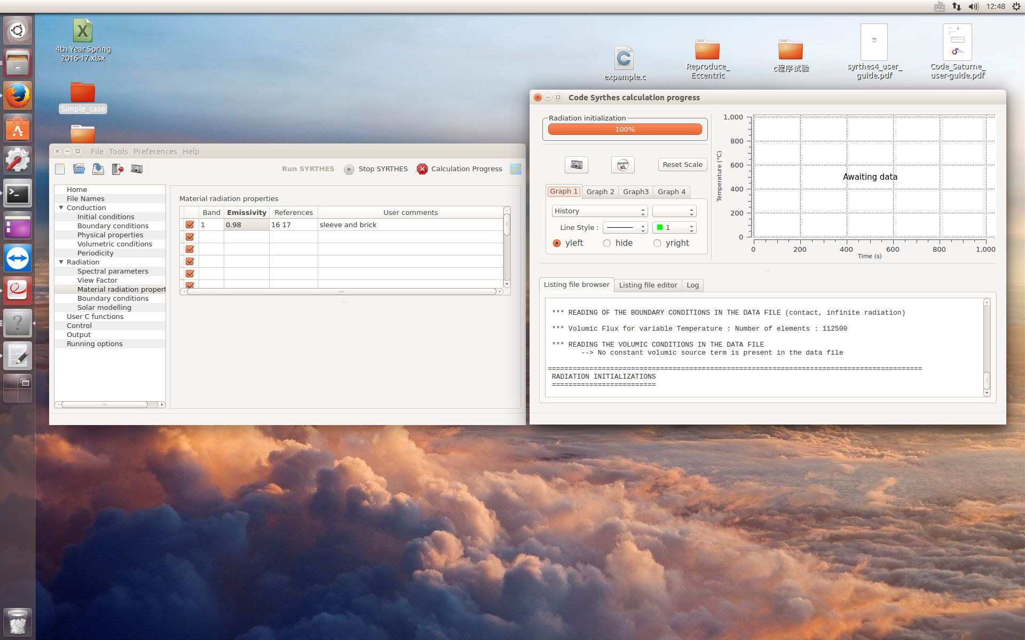Collapse the Conduction tree node

pyautogui.click(x=61, y=208)
